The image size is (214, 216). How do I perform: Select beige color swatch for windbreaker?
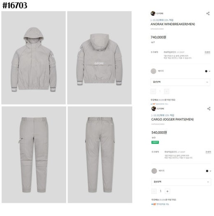(x=154, y=71)
